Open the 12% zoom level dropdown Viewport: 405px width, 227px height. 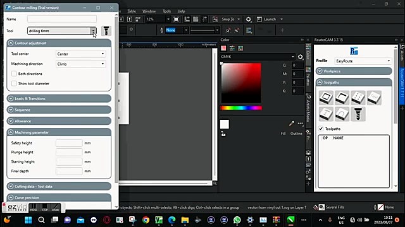pyautogui.click(x=168, y=20)
